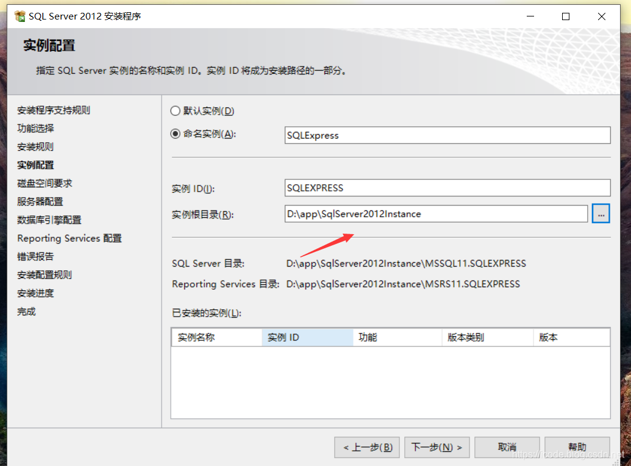Select the 服务器配置 step in sidebar
This screenshot has height=466, width=631.
[x=40, y=201]
